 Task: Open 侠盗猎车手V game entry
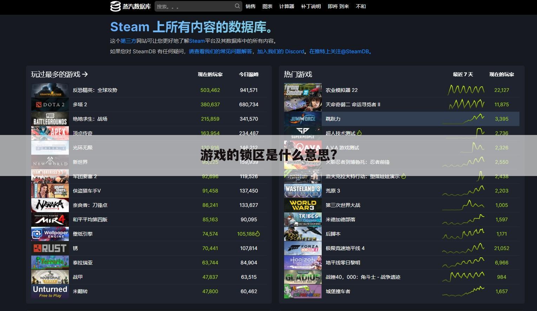click(87, 191)
